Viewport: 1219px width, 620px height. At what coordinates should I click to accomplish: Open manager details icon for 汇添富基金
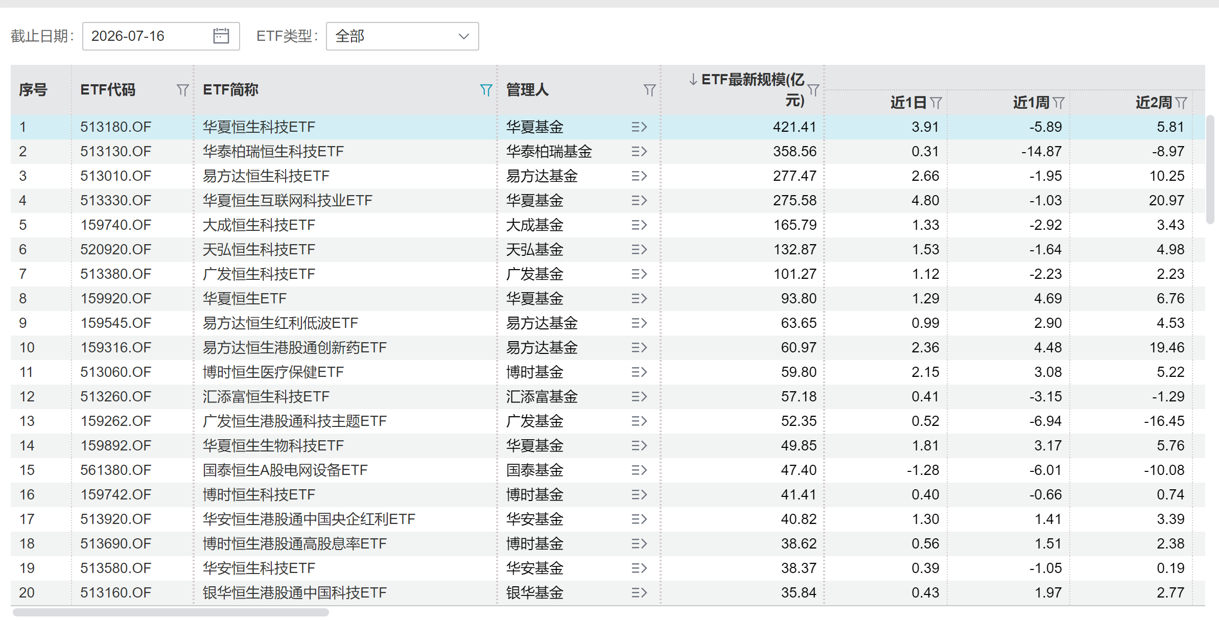(639, 396)
